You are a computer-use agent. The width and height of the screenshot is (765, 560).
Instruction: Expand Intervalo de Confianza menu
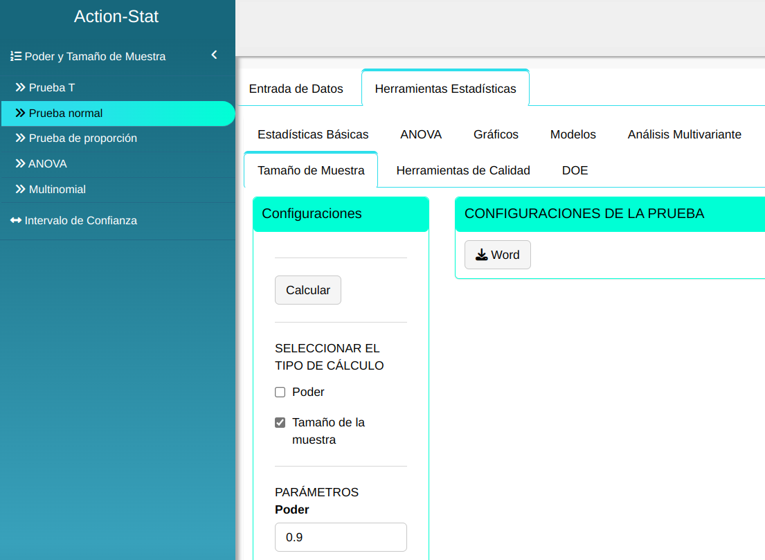pyautogui.click(x=81, y=221)
